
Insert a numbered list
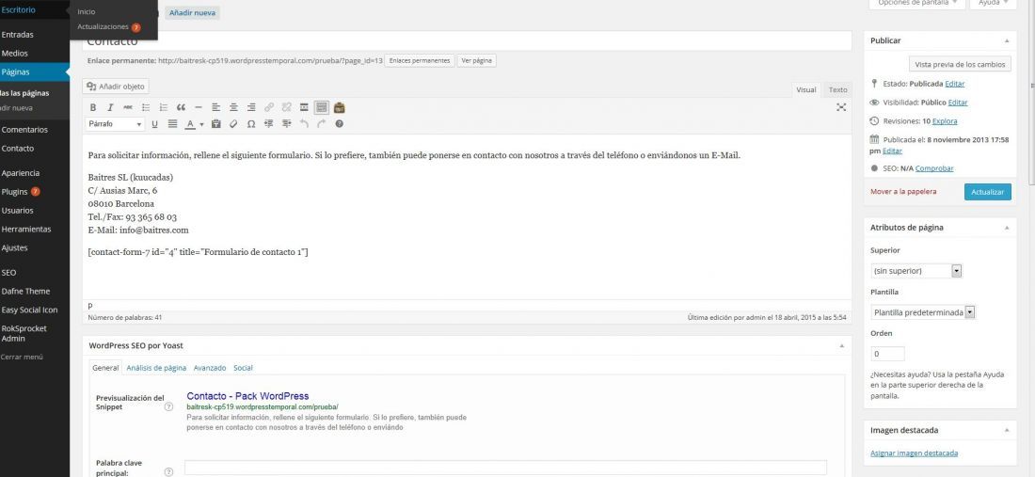click(163, 107)
